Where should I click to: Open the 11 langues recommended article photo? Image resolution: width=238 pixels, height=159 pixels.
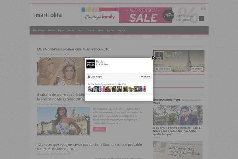178,115
